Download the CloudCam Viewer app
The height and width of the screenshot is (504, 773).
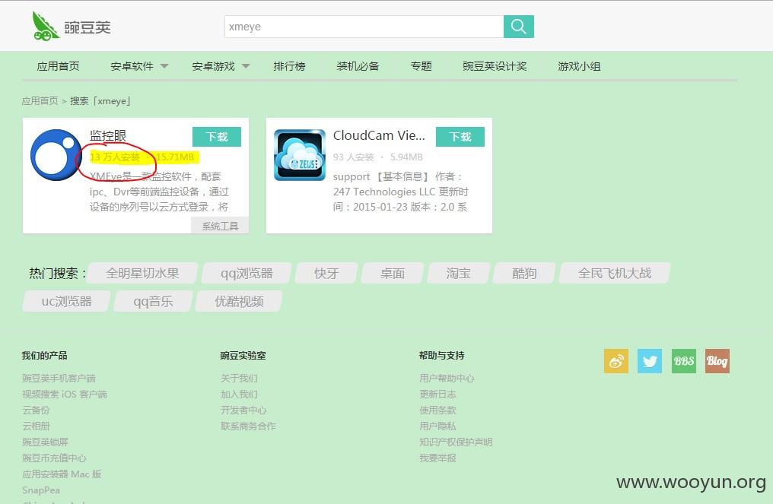click(x=460, y=137)
